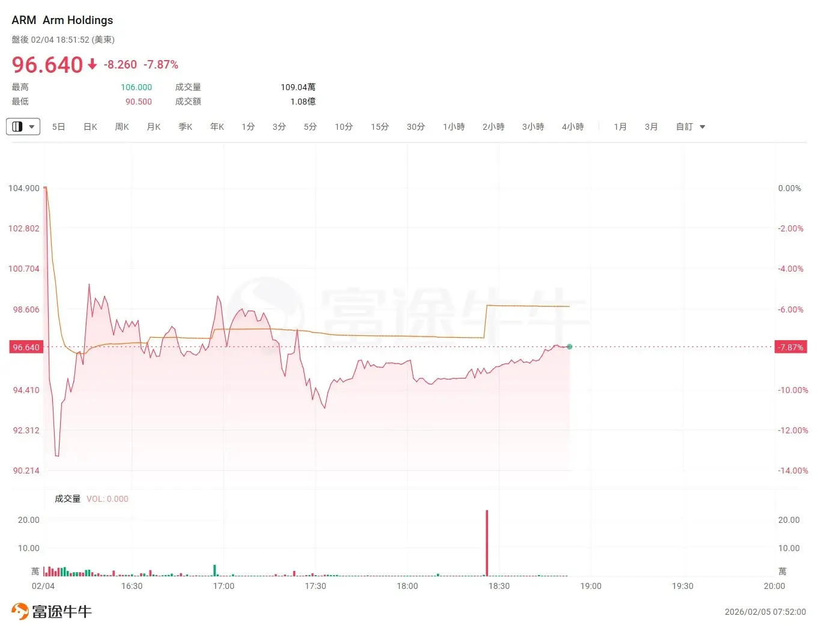
Task: Choose the 1分 minute interval
Action: (248, 127)
